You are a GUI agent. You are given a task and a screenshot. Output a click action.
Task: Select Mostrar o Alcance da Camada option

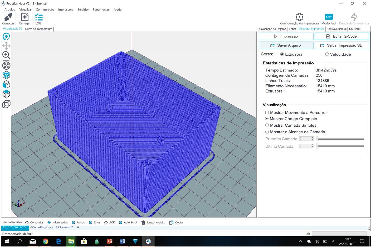[267, 132]
